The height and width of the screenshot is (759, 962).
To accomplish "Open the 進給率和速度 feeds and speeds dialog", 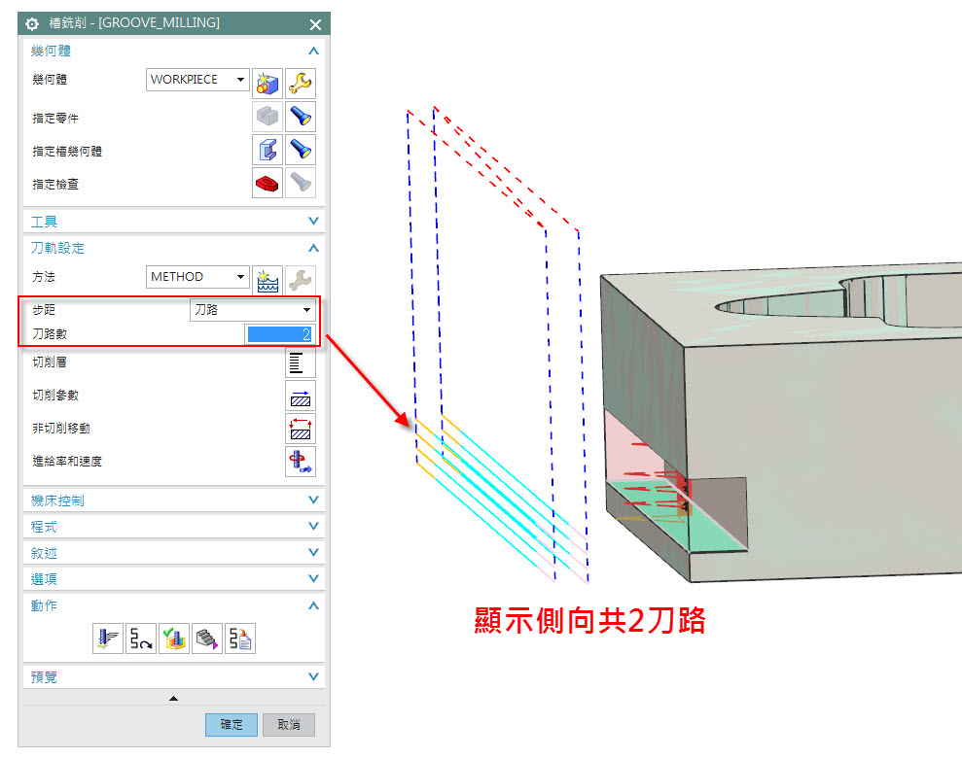I will 301,462.
